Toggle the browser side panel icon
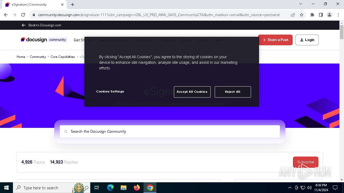This screenshot has height=193, width=344. (321, 15)
